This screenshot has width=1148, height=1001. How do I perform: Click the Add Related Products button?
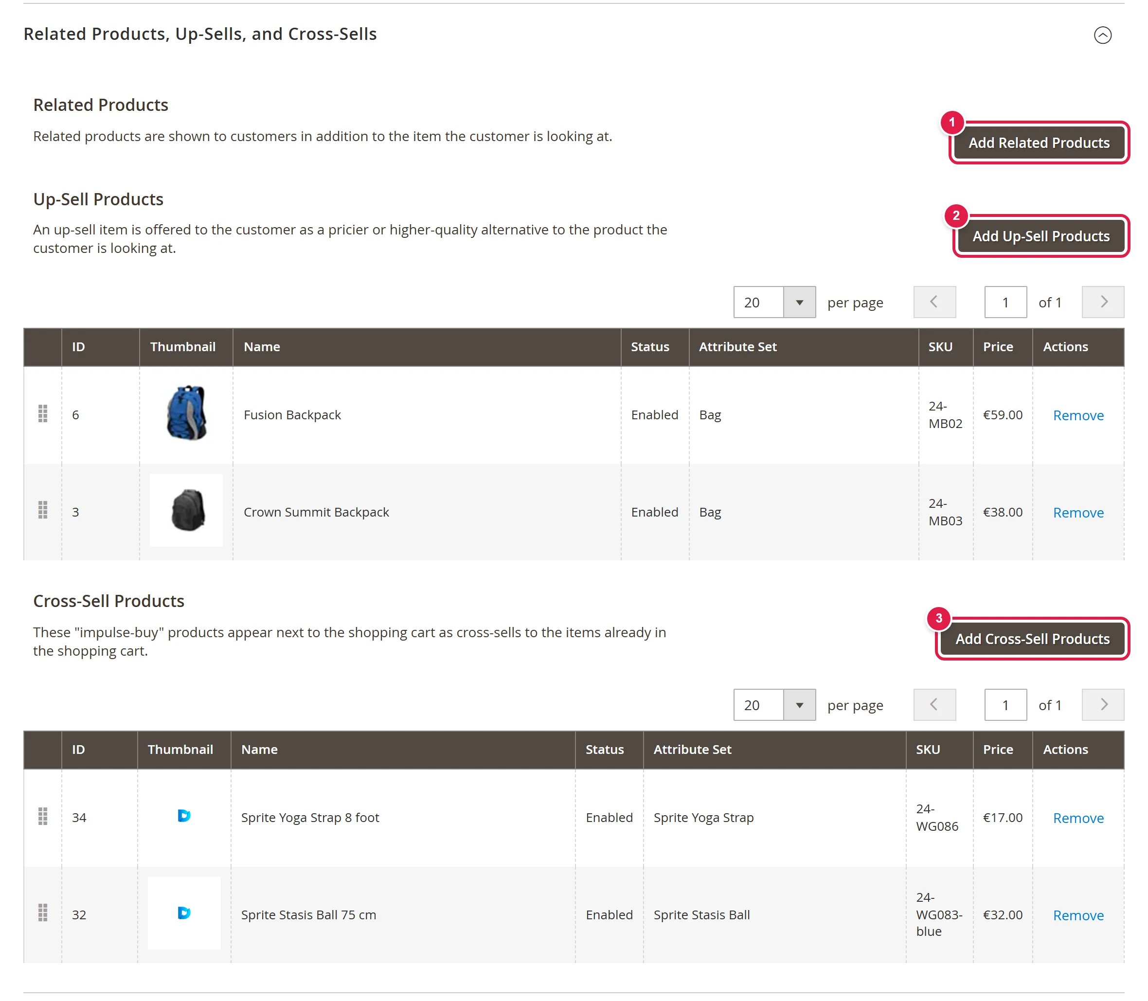1039,143
